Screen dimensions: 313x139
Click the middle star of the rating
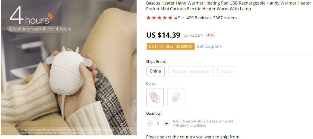[x=159, y=18]
